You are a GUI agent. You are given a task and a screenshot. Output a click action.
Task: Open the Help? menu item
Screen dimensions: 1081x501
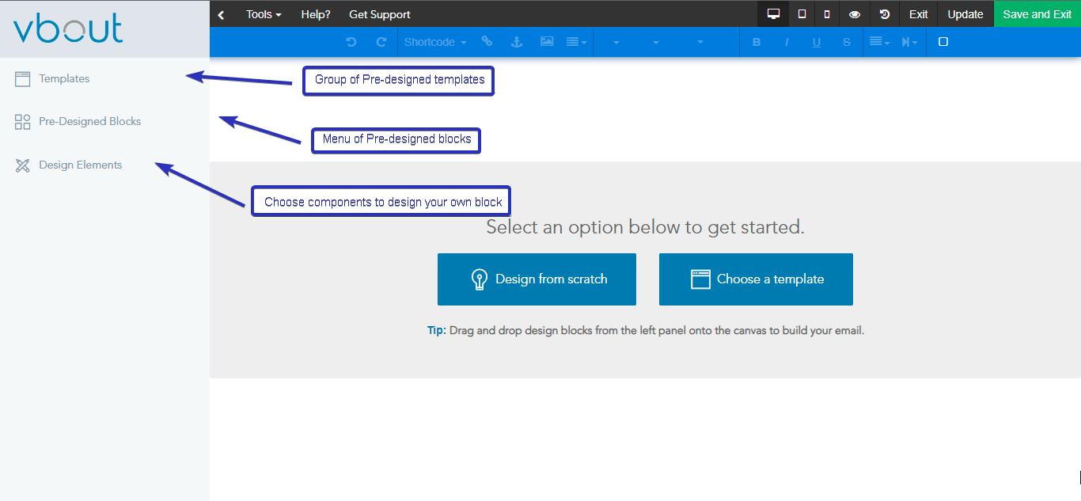pyautogui.click(x=316, y=14)
